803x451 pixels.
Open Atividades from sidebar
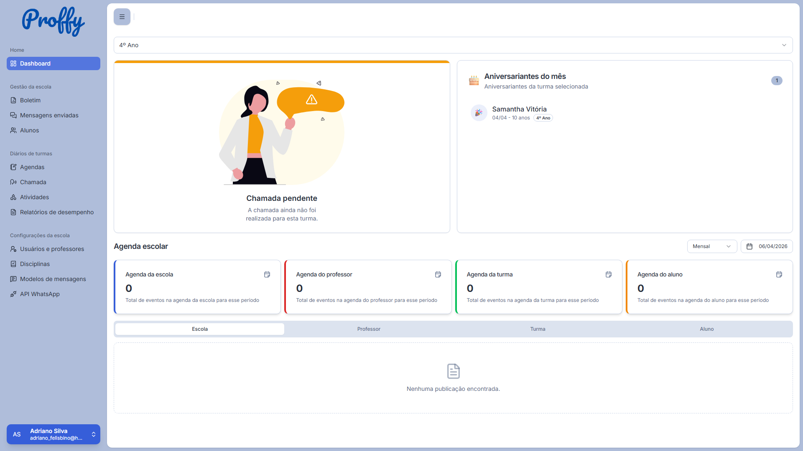coord(34,197)
